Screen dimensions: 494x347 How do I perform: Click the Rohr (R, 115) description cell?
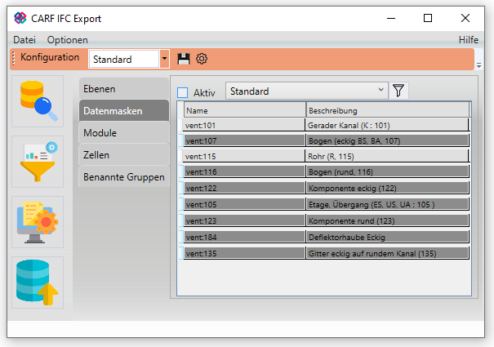click(x=387, y=156)
